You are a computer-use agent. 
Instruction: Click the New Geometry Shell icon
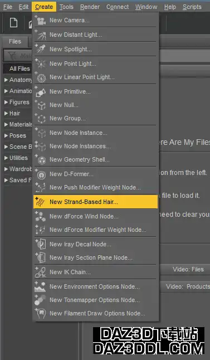41,159
